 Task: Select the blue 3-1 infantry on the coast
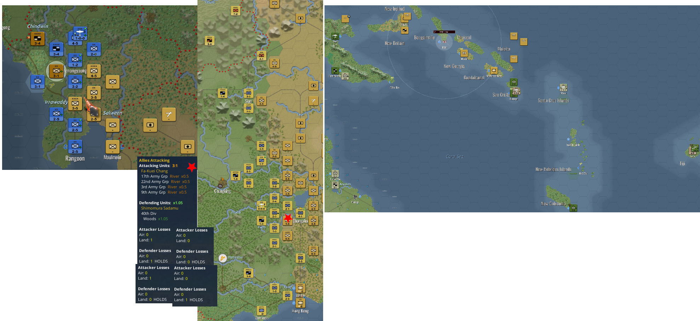point(38,82)
